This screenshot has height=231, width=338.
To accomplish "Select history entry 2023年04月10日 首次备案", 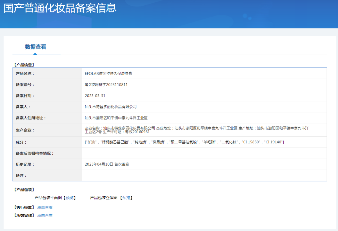I will pos(107,164).
